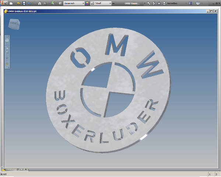Screen dimensions: 221x177
Task: Create a new file with the New icon
Action: (11, 3)
